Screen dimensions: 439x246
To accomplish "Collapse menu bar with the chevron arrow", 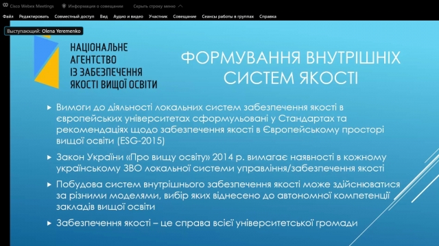I will click(x=180, y=6).
